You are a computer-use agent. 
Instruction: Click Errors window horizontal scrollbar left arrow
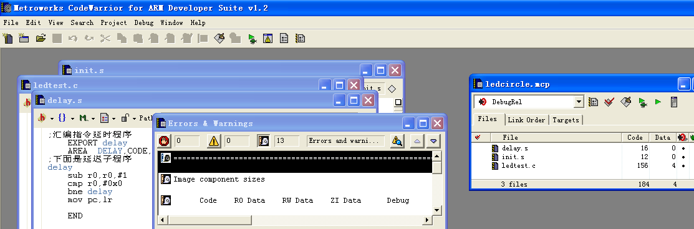point(163,220)
